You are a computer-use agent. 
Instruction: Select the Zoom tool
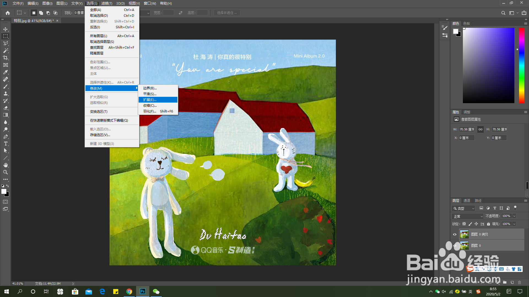point(6,172)
